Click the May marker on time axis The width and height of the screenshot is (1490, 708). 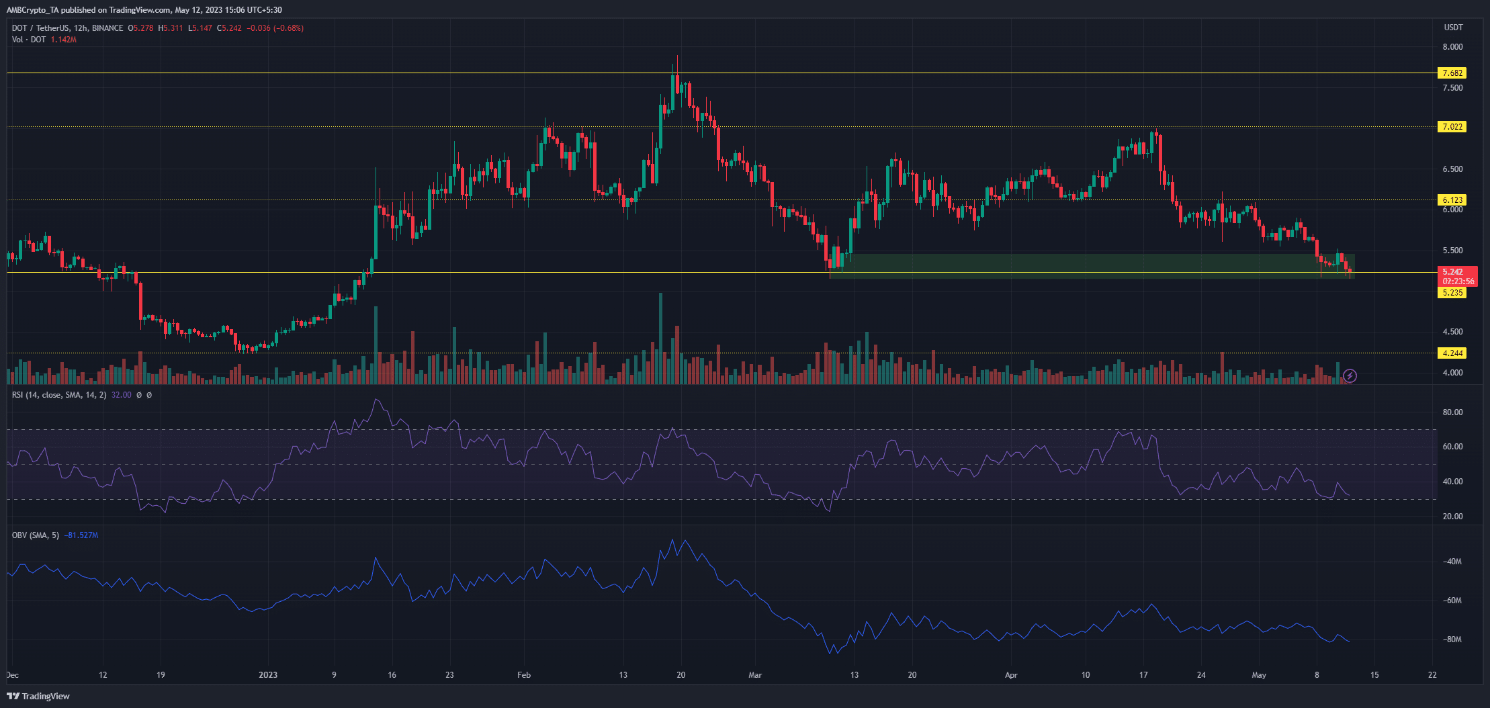click(x=1259, y=675)
